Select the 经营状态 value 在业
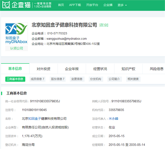The image size is (165, 149). [x=112, y=128]
